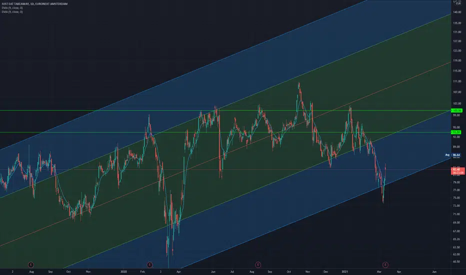
Task: Click the Dec label on time axis
Action: point(325,271)
